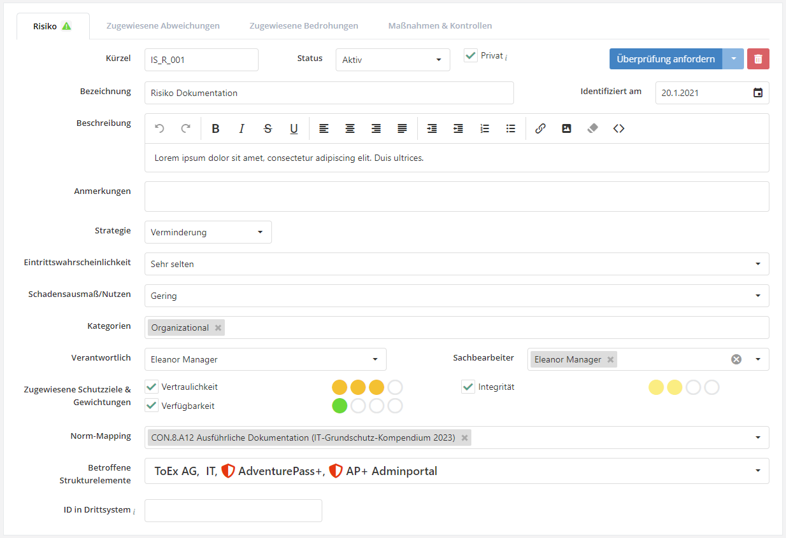
Task: Toggle the Vertraulichkeit protection goal checkbox
Action: 152,387
